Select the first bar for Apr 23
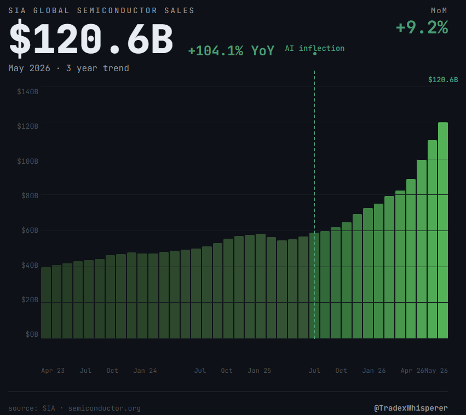This screenshot has height=415, width=466. point(46,303)
